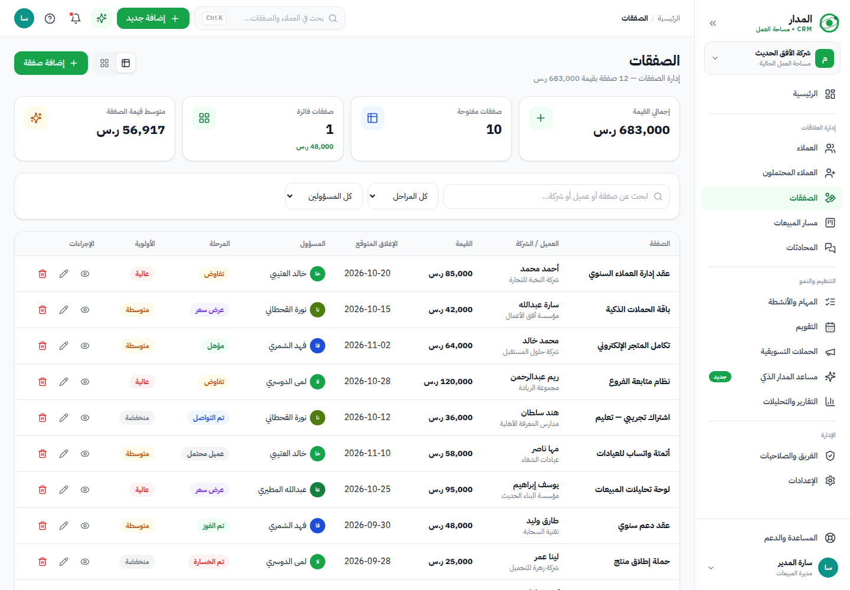
Task: Switch to table list view
Action: coord(126,63)
